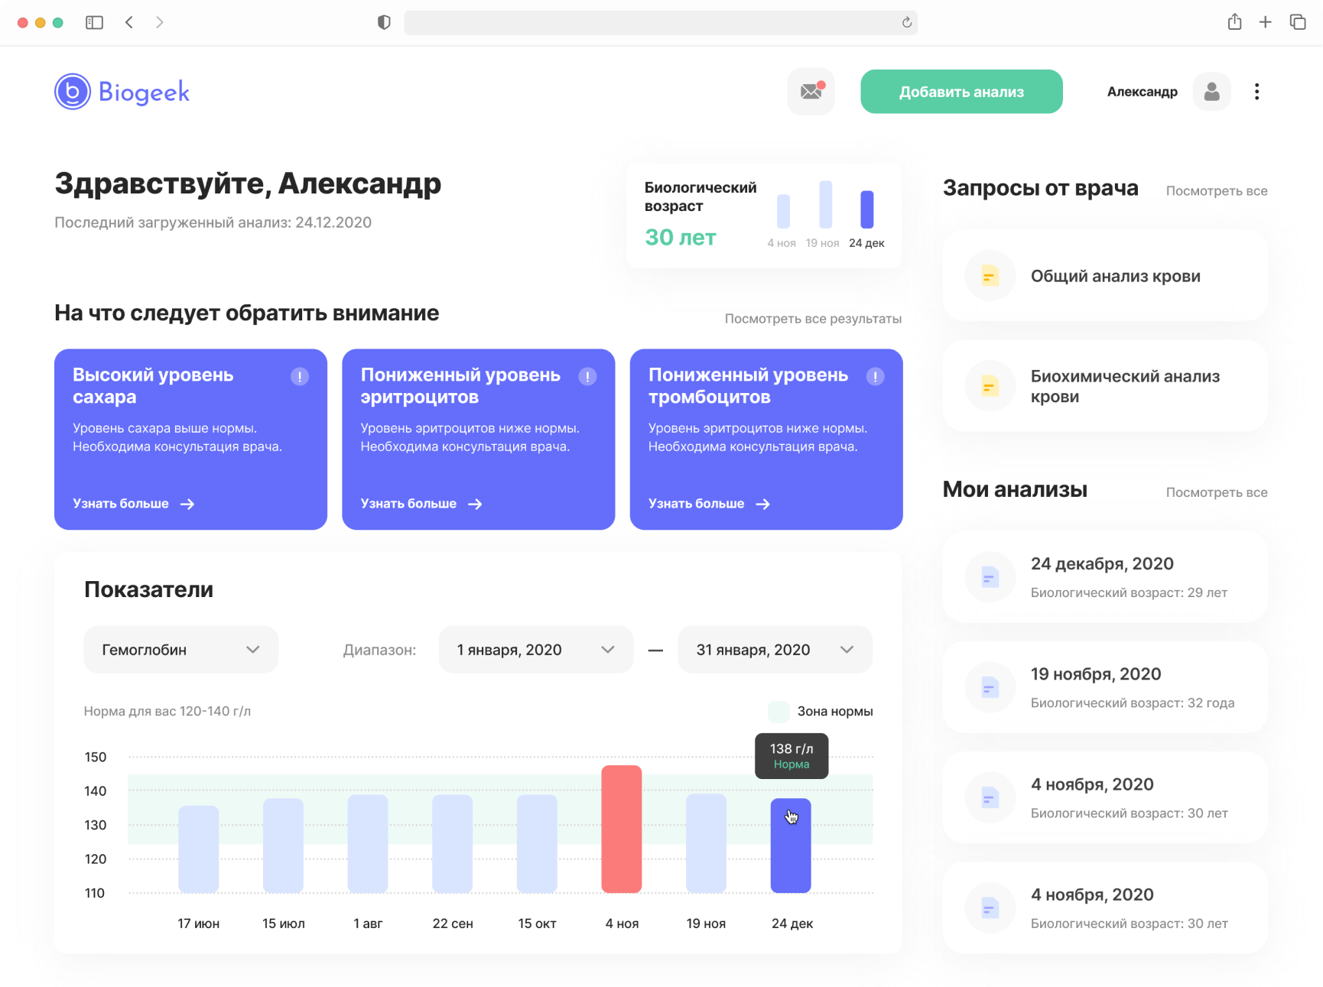
Task: Click document icon for 24 декабря analysis
Action: 989,577
